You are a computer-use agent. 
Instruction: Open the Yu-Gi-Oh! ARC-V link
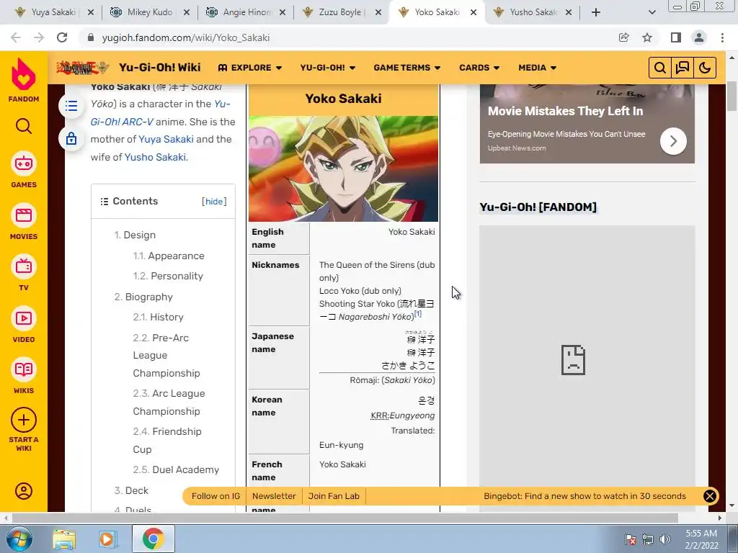point(160,113)
